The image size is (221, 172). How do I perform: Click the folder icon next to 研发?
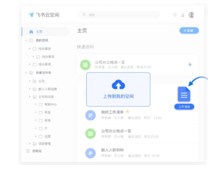click(41, 113)
